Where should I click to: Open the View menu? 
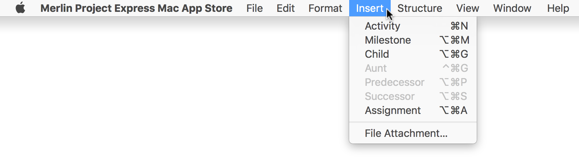pyautogui.click(x=467, y=8)
